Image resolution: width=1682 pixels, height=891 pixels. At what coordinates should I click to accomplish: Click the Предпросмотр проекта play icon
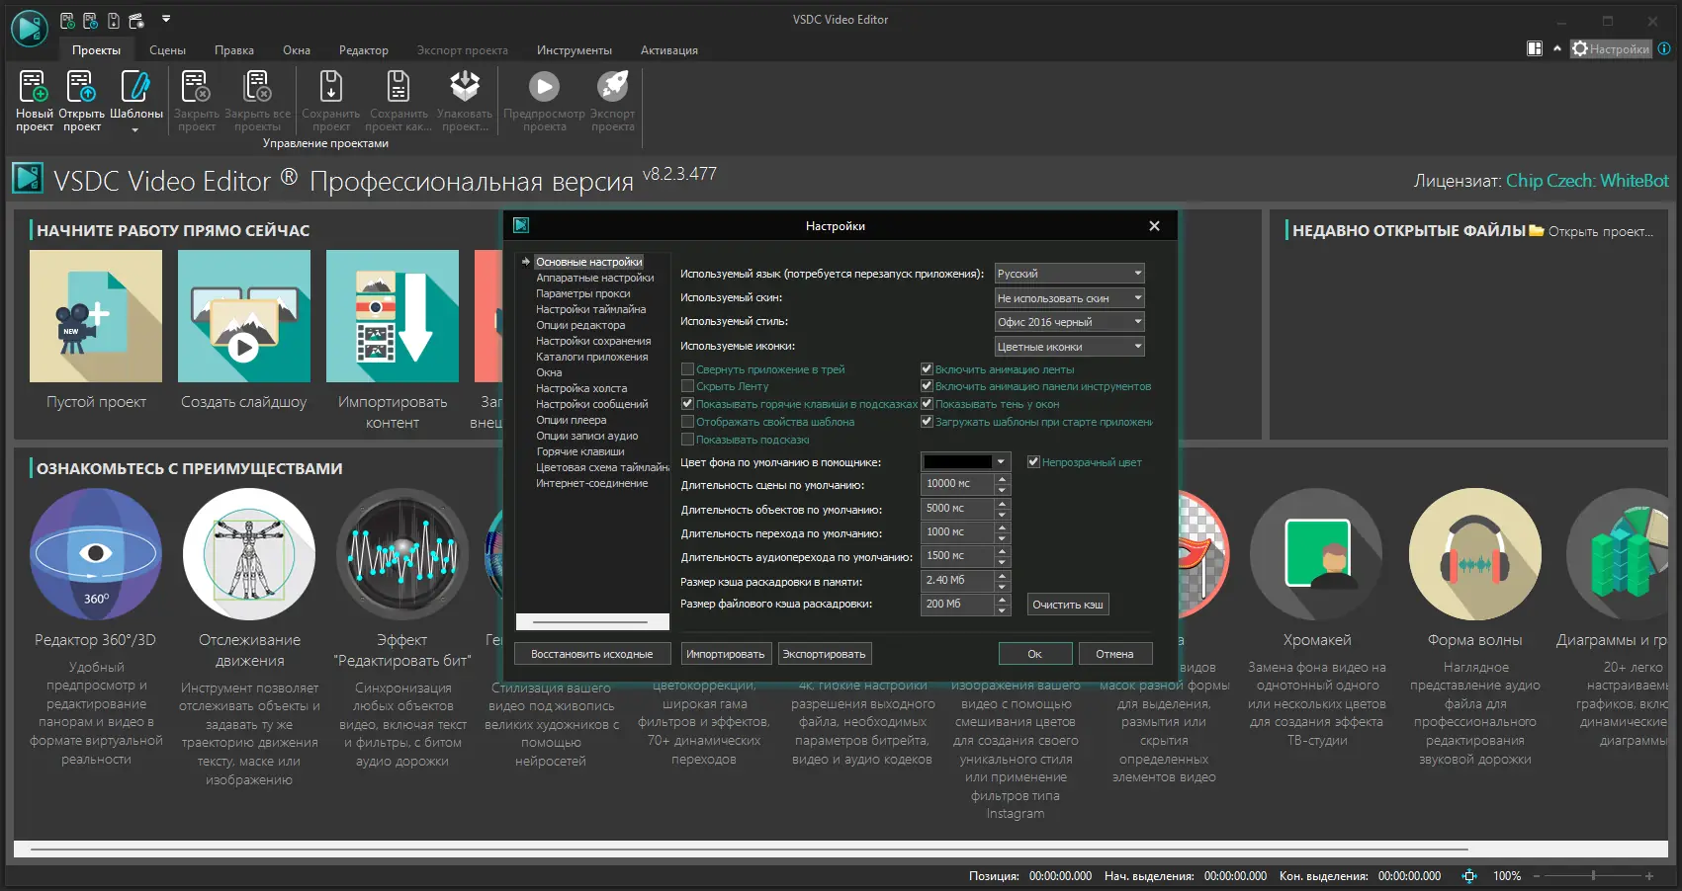[544, 87]
